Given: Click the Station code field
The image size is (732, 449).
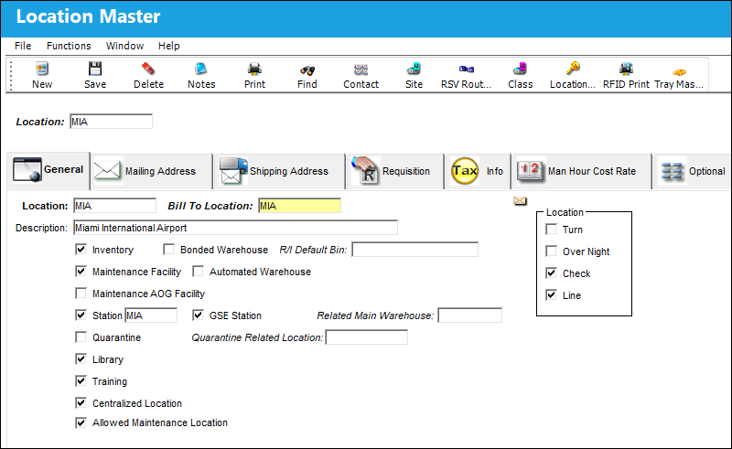Looking at the screenshot, I should [151, 315].
